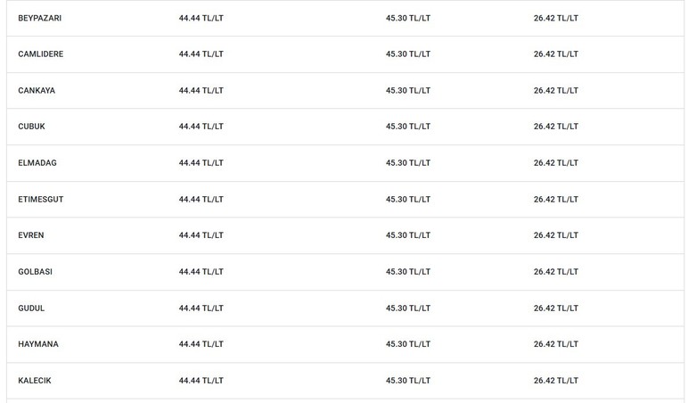Select the GUDUL district name
The image size is (688, 403).
click(x=31, y=308)
